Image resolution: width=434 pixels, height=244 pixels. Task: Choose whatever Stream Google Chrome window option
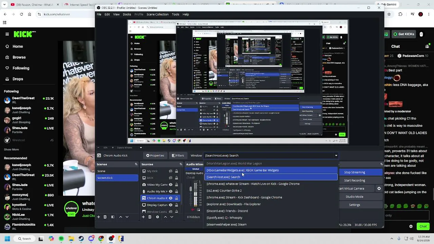pos(271,184)
